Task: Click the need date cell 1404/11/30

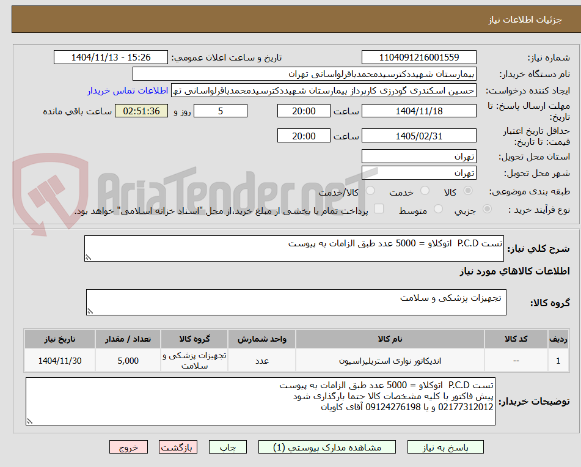Action: click(60, 360)
